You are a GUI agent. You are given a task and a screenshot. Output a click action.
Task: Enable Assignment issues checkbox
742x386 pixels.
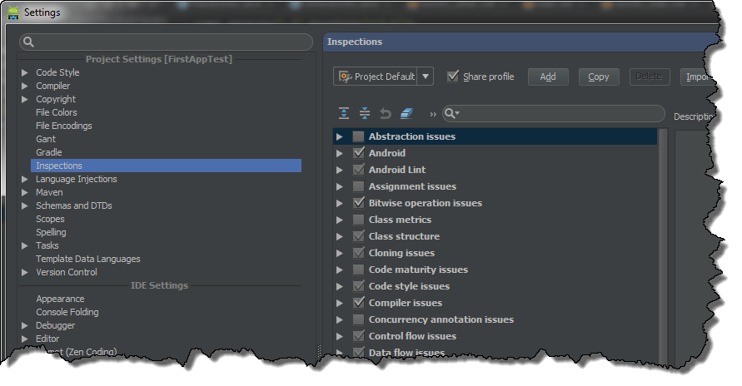click(358, 186)
